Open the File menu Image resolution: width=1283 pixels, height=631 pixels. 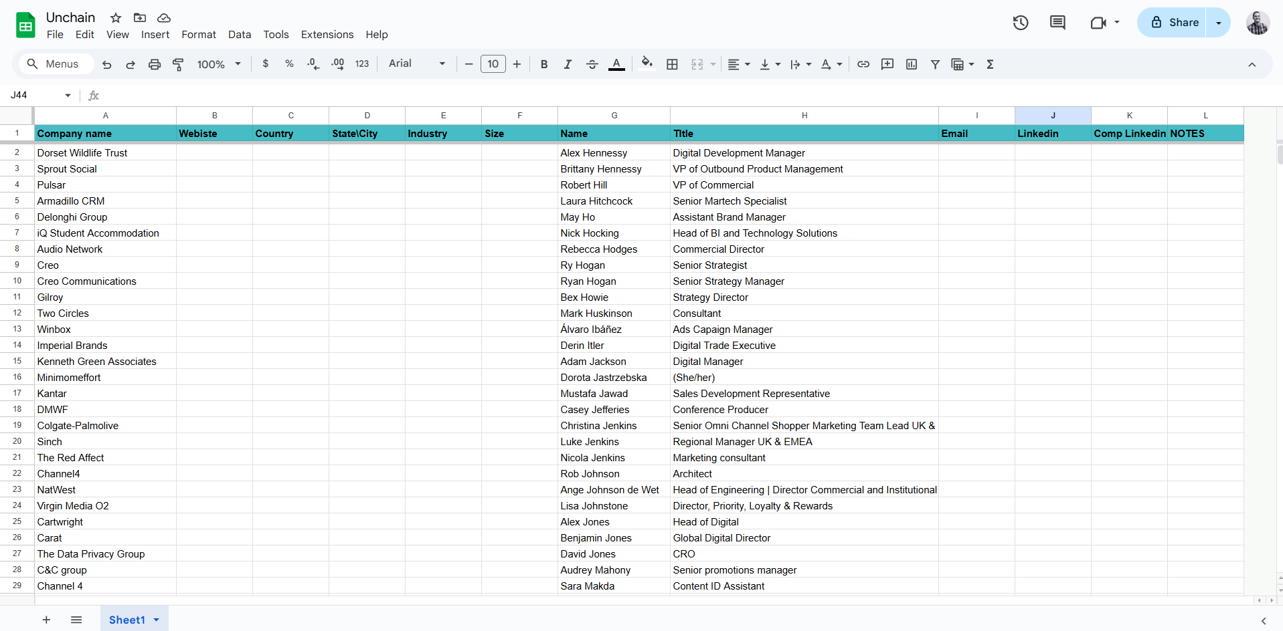click(55, 35)
